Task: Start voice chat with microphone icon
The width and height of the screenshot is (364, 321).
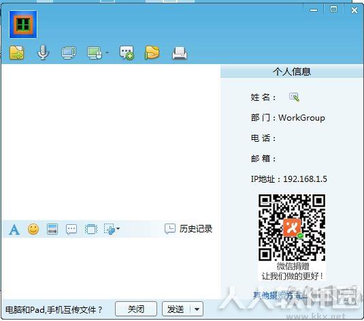Action: (43, 52)
